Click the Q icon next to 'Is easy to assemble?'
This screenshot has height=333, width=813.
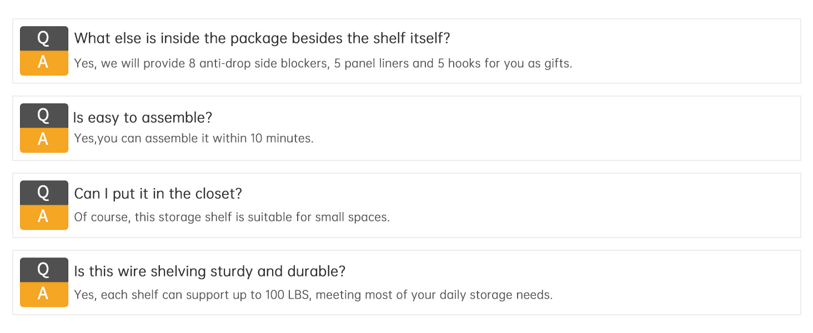[44, 115]
